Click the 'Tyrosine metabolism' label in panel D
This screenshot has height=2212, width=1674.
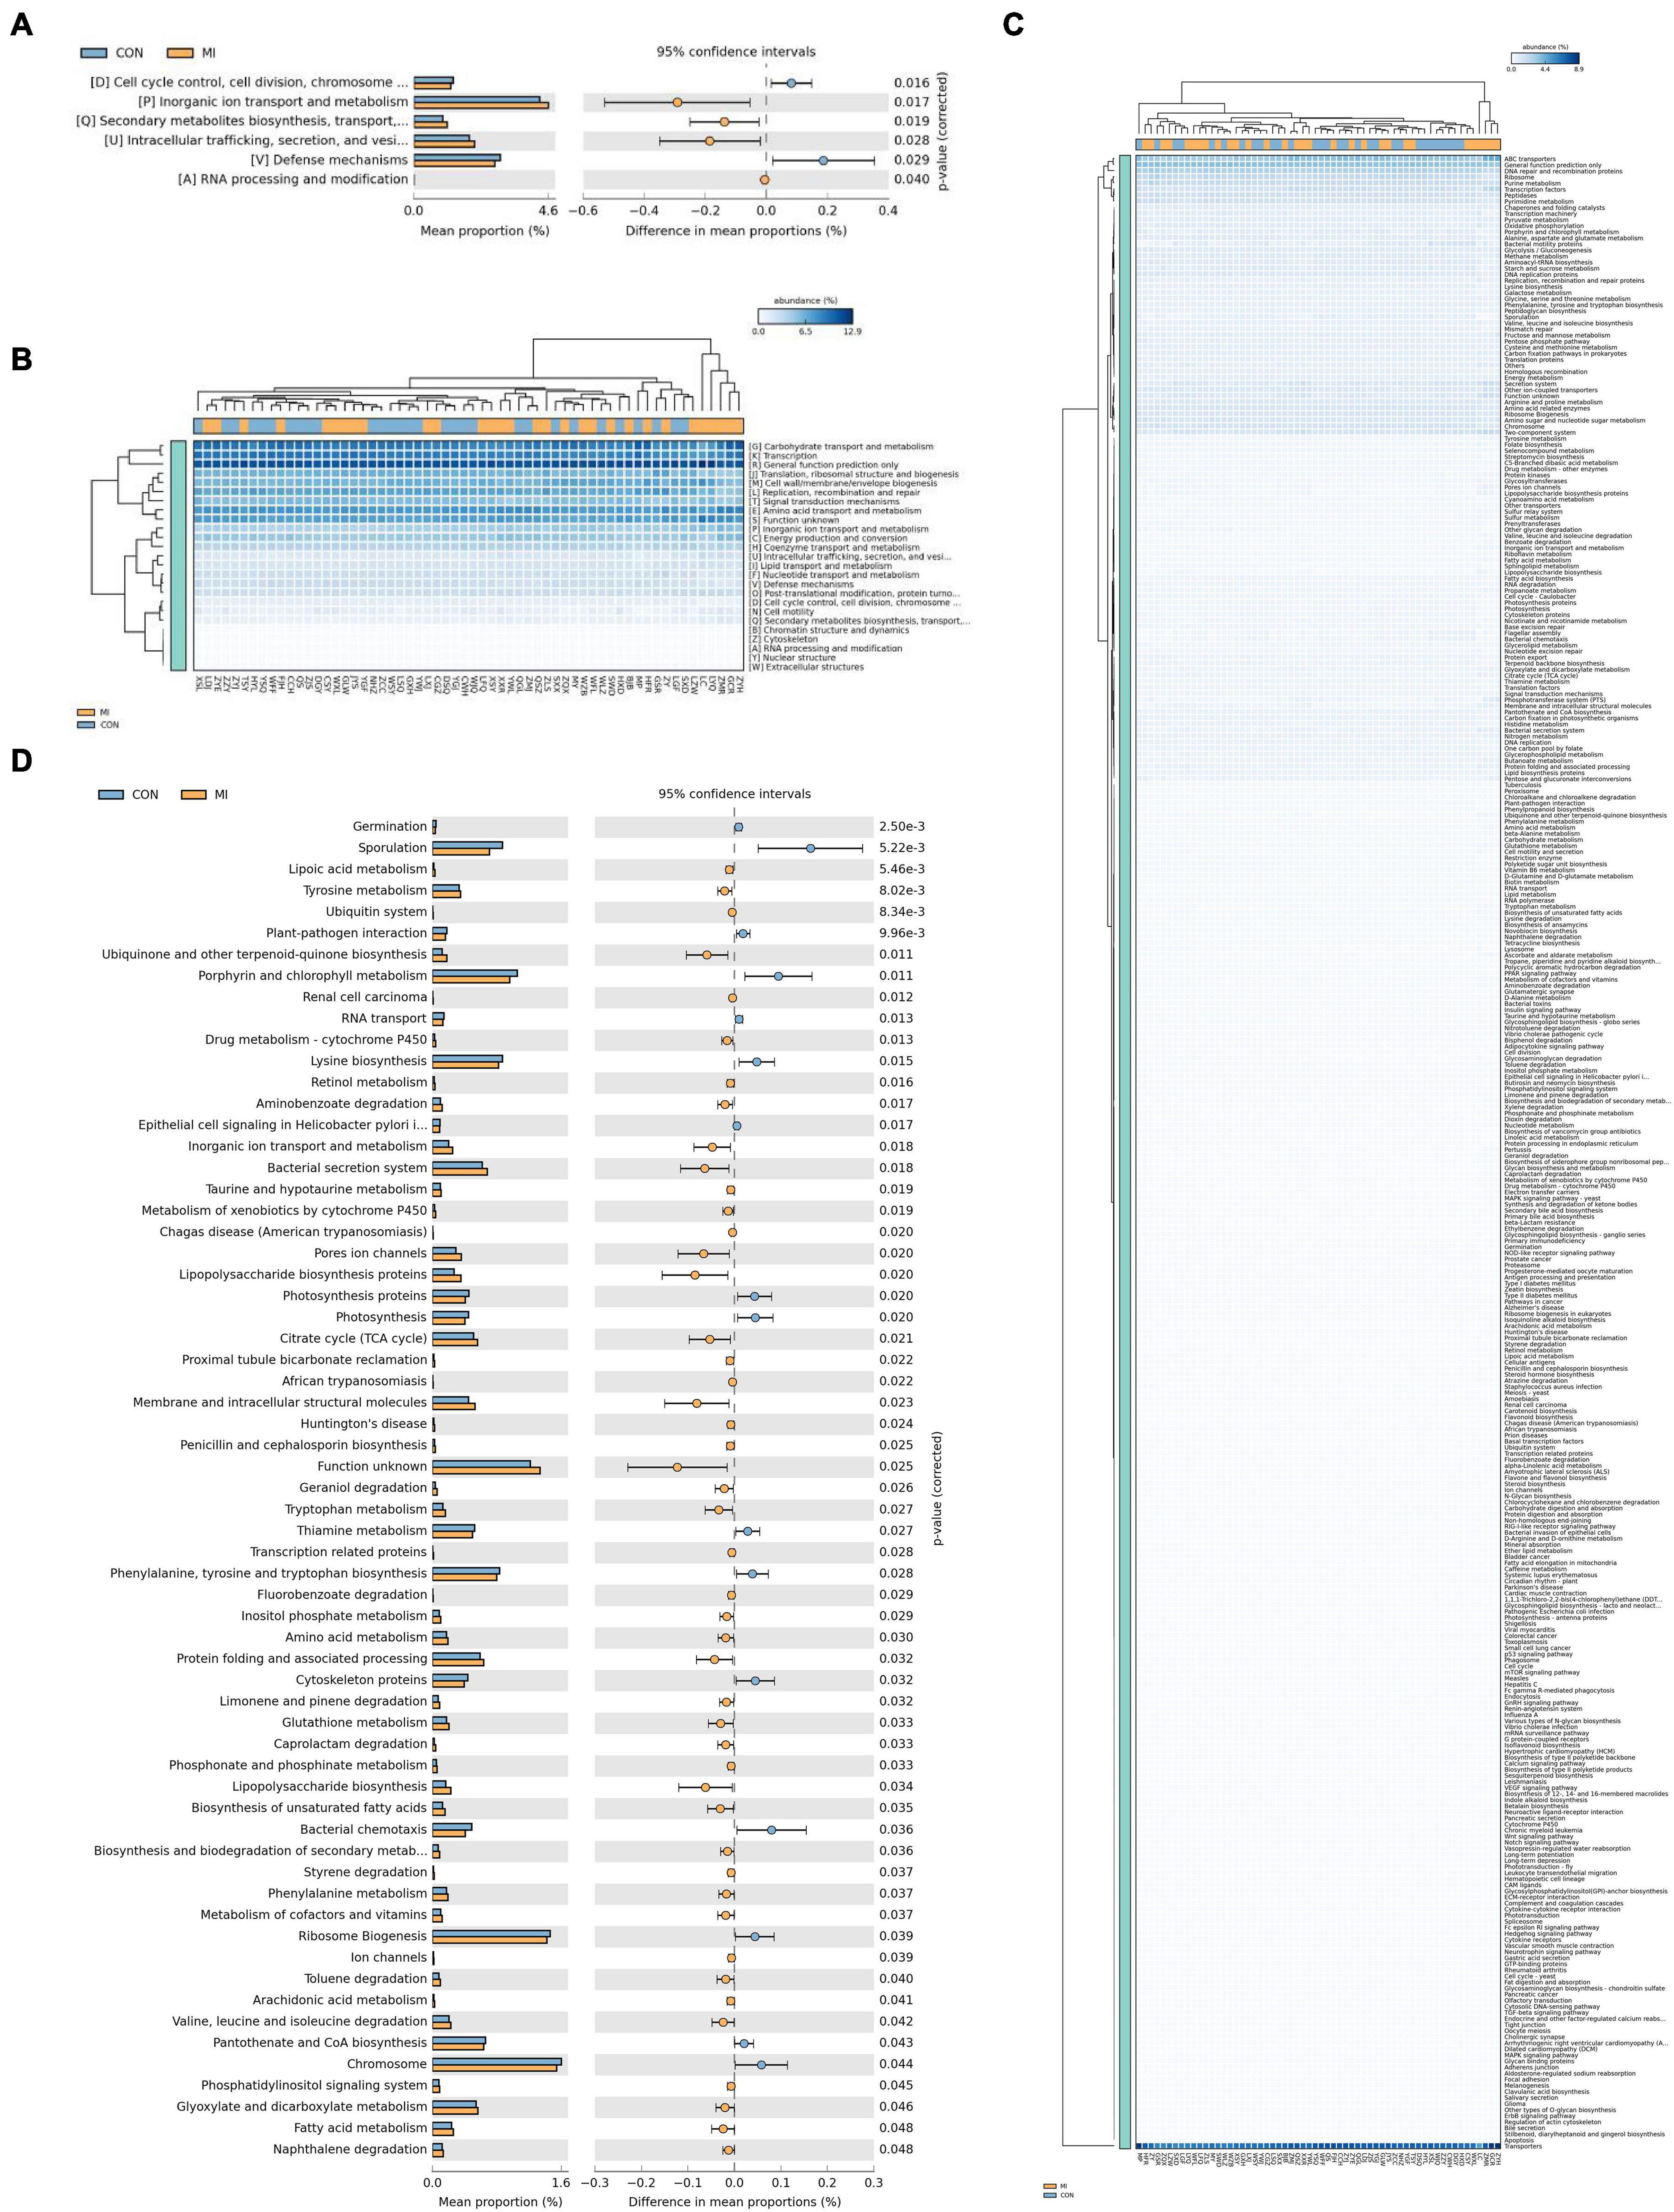tap(365, 890)
